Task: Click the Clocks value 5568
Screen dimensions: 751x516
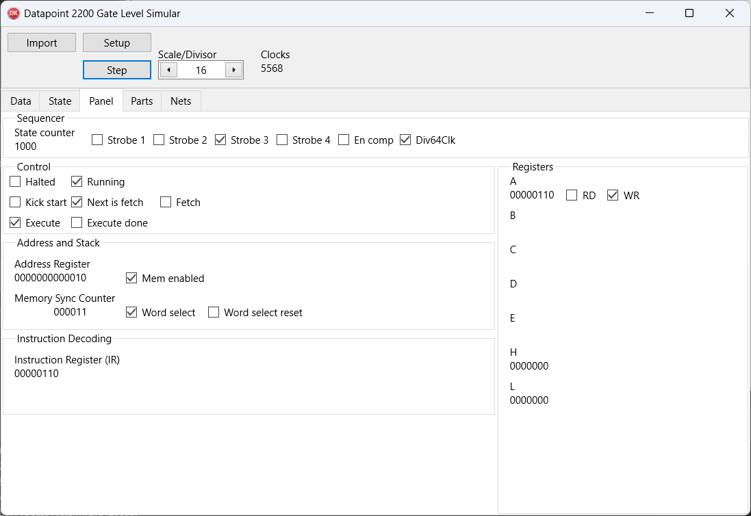Action: (272, 68)
